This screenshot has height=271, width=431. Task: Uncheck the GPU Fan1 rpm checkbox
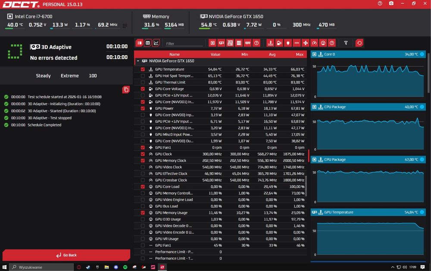tap(143, 148)
